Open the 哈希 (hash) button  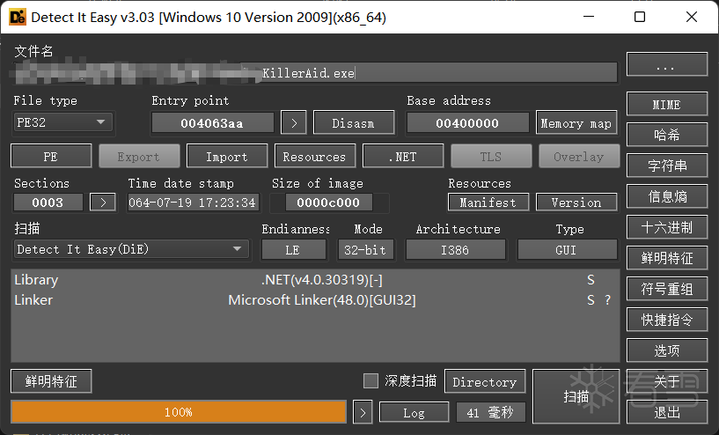tap(667, 135)
